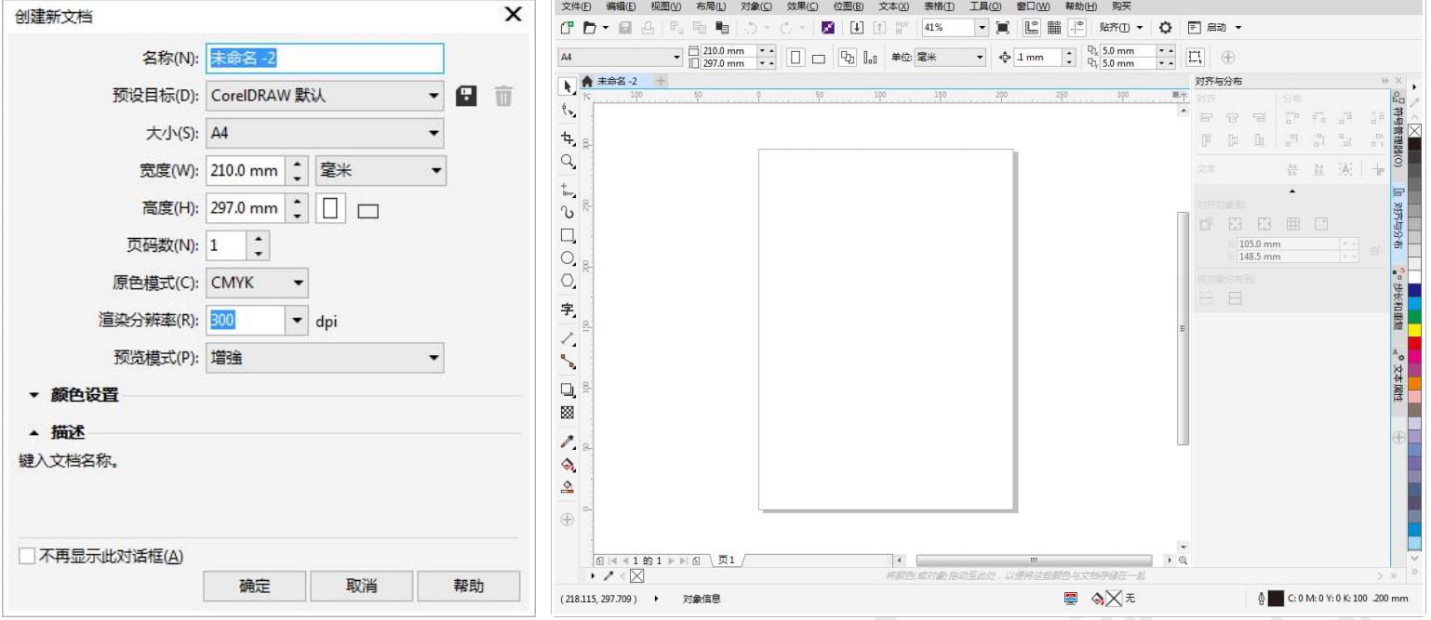Switch page orientation to landscape
The image size is (1431, 620).
tap(368, 208)
